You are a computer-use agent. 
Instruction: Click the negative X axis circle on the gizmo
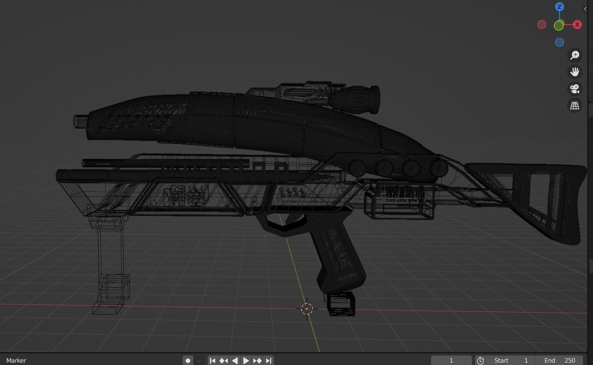coord(542,25)
